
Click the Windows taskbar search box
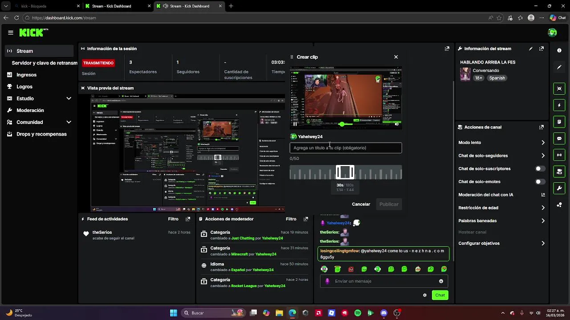click(213, 313)
